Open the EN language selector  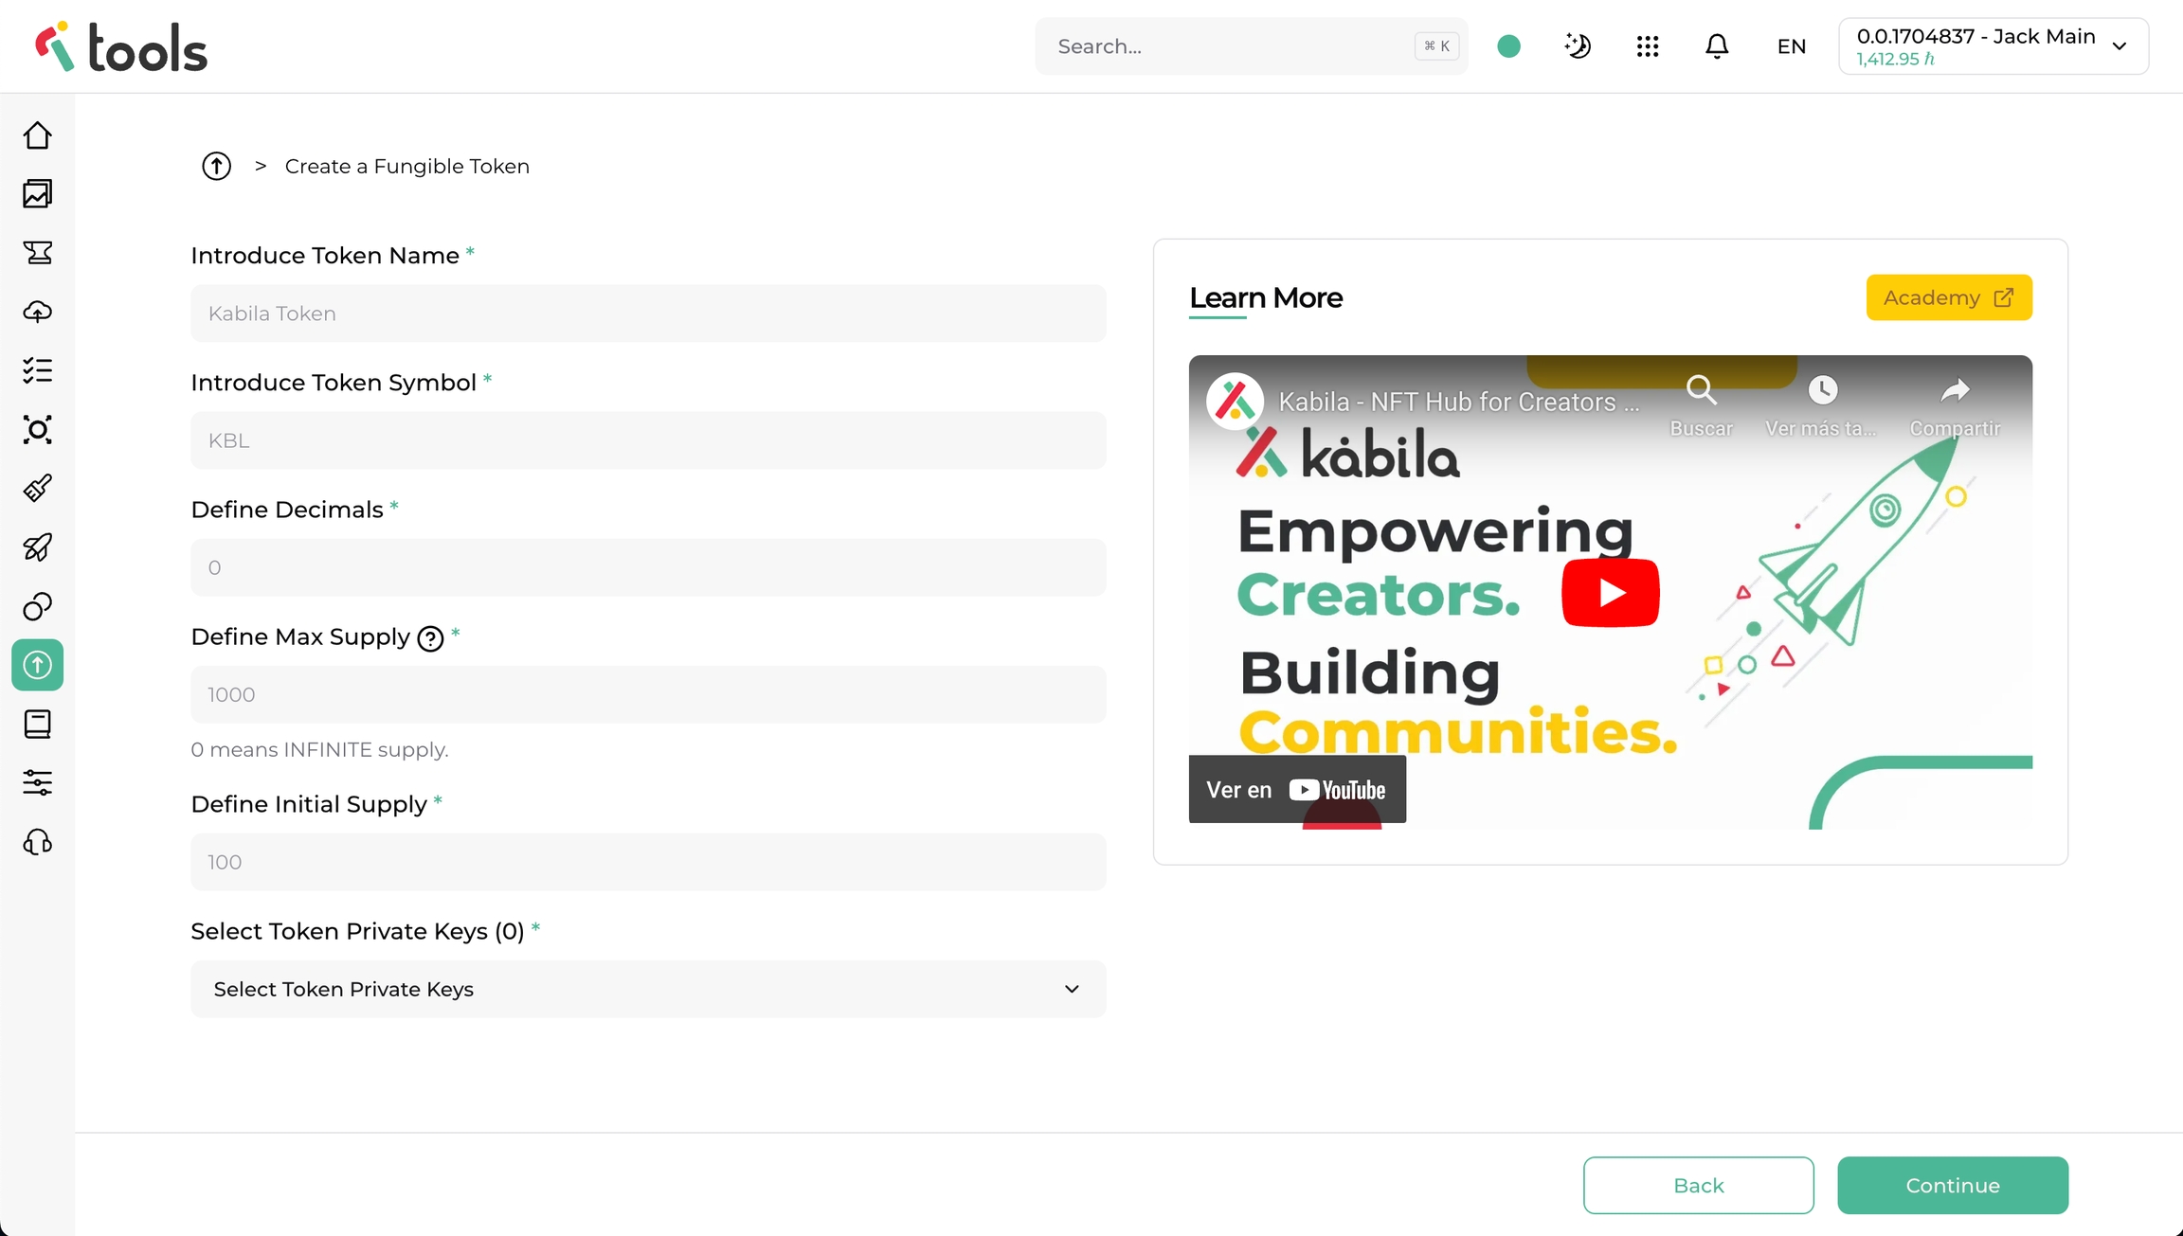[1791, 46]
